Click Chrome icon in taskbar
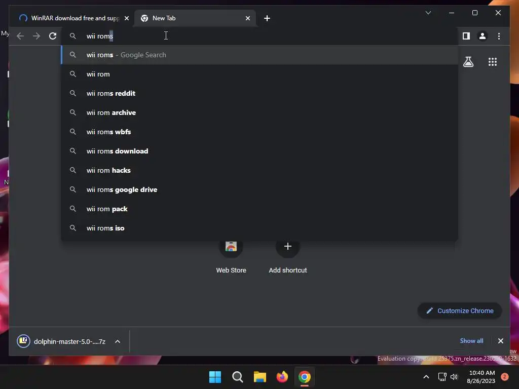 (x=305, y=377)
